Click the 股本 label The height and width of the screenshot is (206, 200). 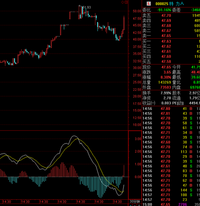pos(176,93)
